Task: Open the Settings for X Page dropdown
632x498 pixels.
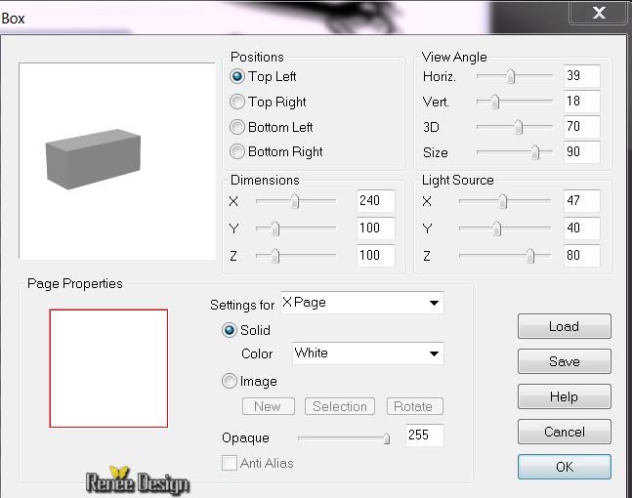Action: coord(362,303)
